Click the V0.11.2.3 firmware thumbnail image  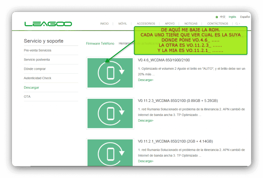pos(110,114)
